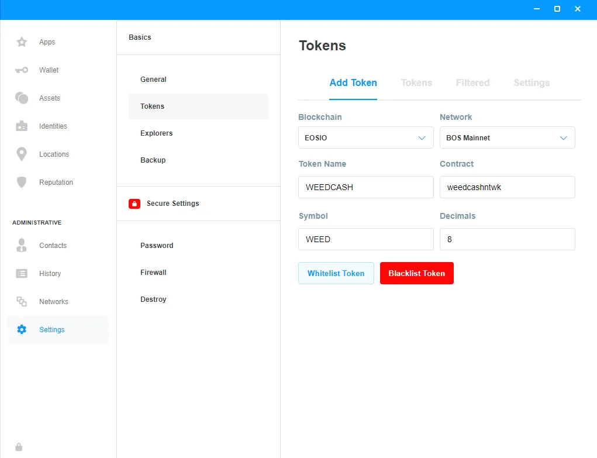
Task: Click the Basics section header
Action: point(140,37)
